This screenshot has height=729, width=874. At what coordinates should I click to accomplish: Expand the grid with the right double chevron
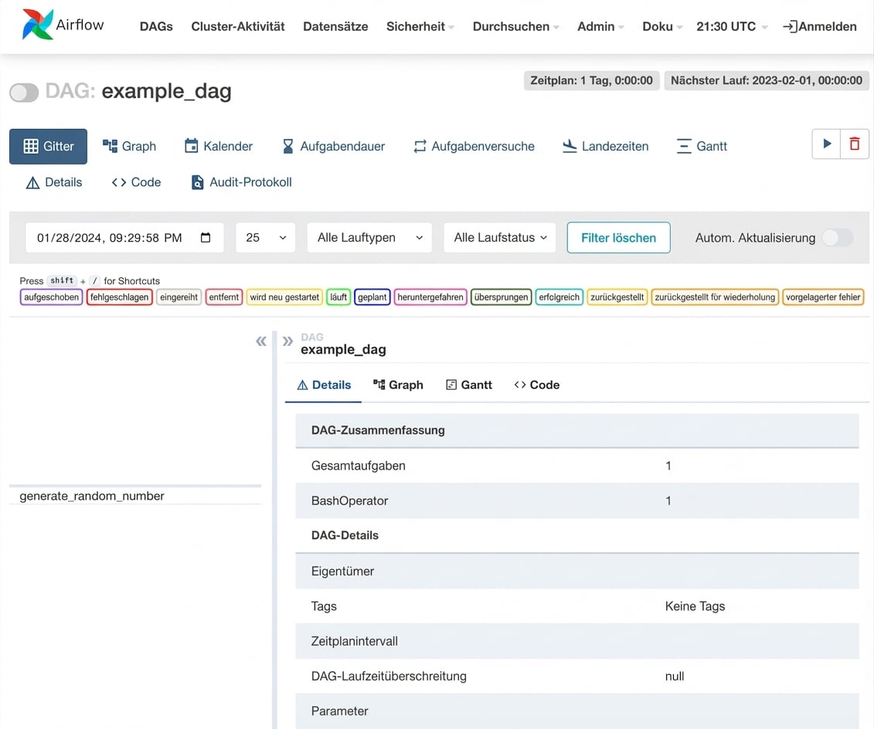[x=287, y=341]
